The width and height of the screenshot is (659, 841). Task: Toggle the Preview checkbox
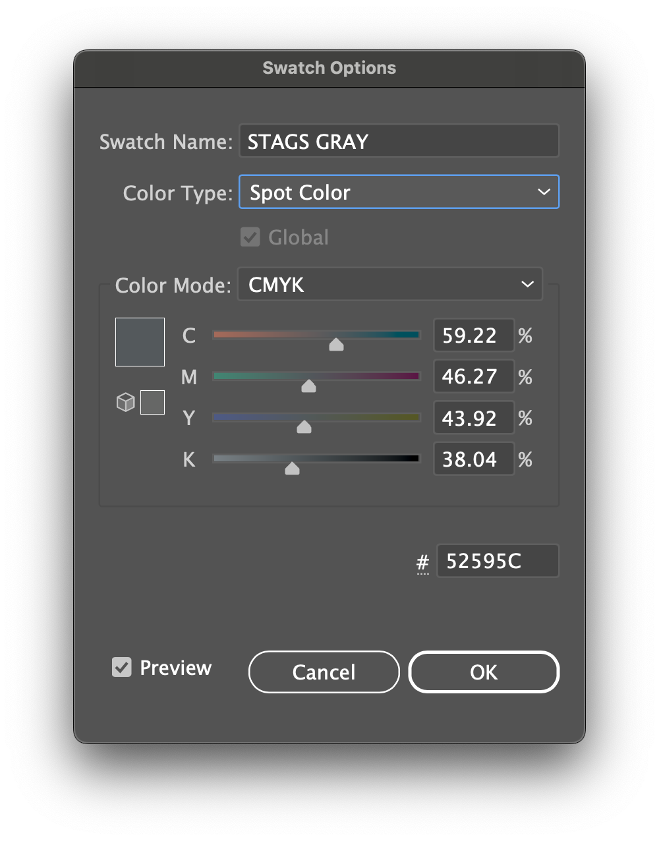click(x=122, y=667)
